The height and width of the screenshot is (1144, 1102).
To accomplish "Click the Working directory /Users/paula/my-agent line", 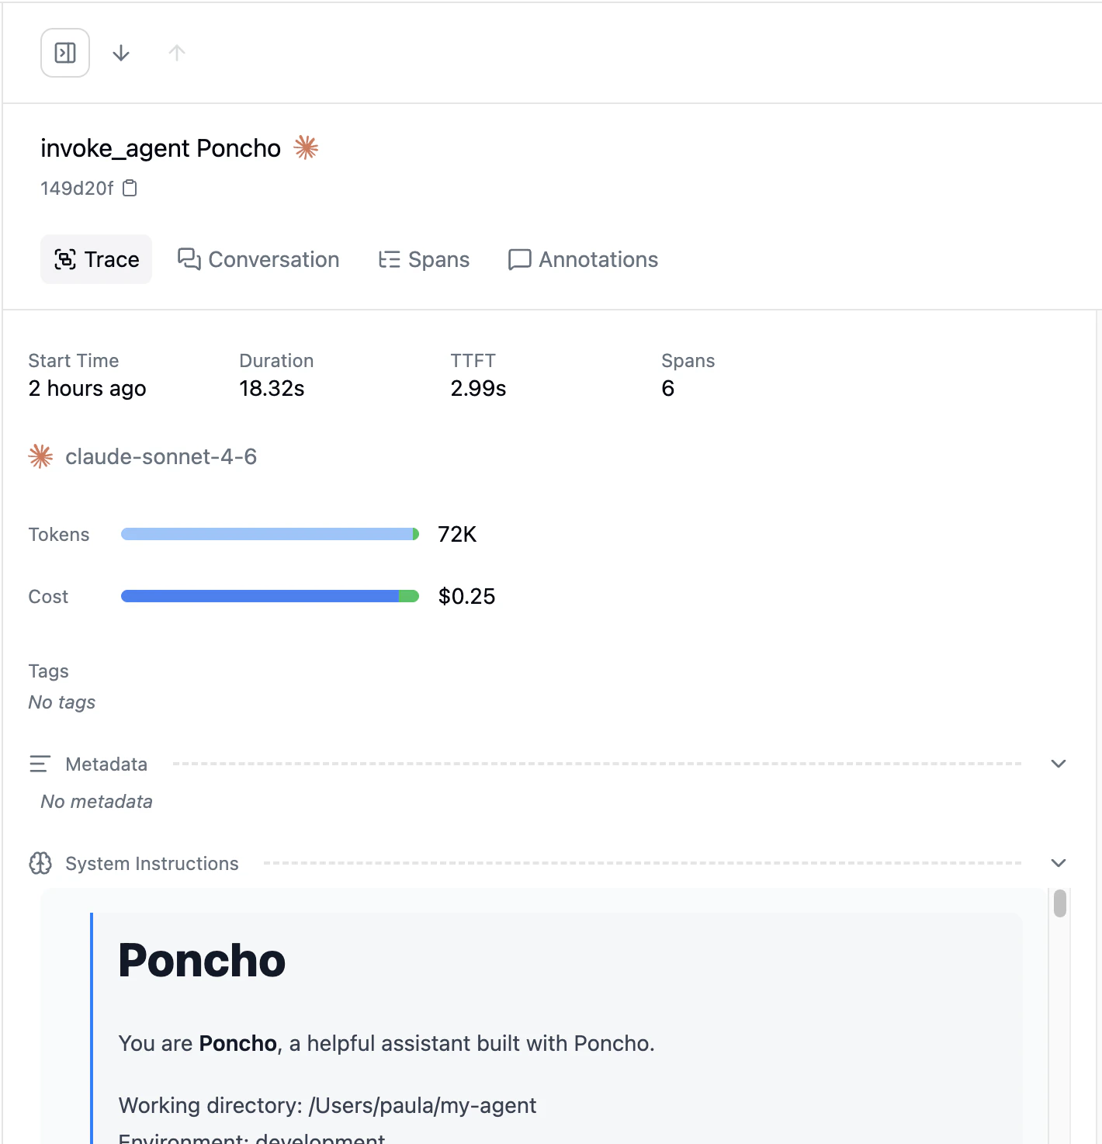I will pos(327,1105).
